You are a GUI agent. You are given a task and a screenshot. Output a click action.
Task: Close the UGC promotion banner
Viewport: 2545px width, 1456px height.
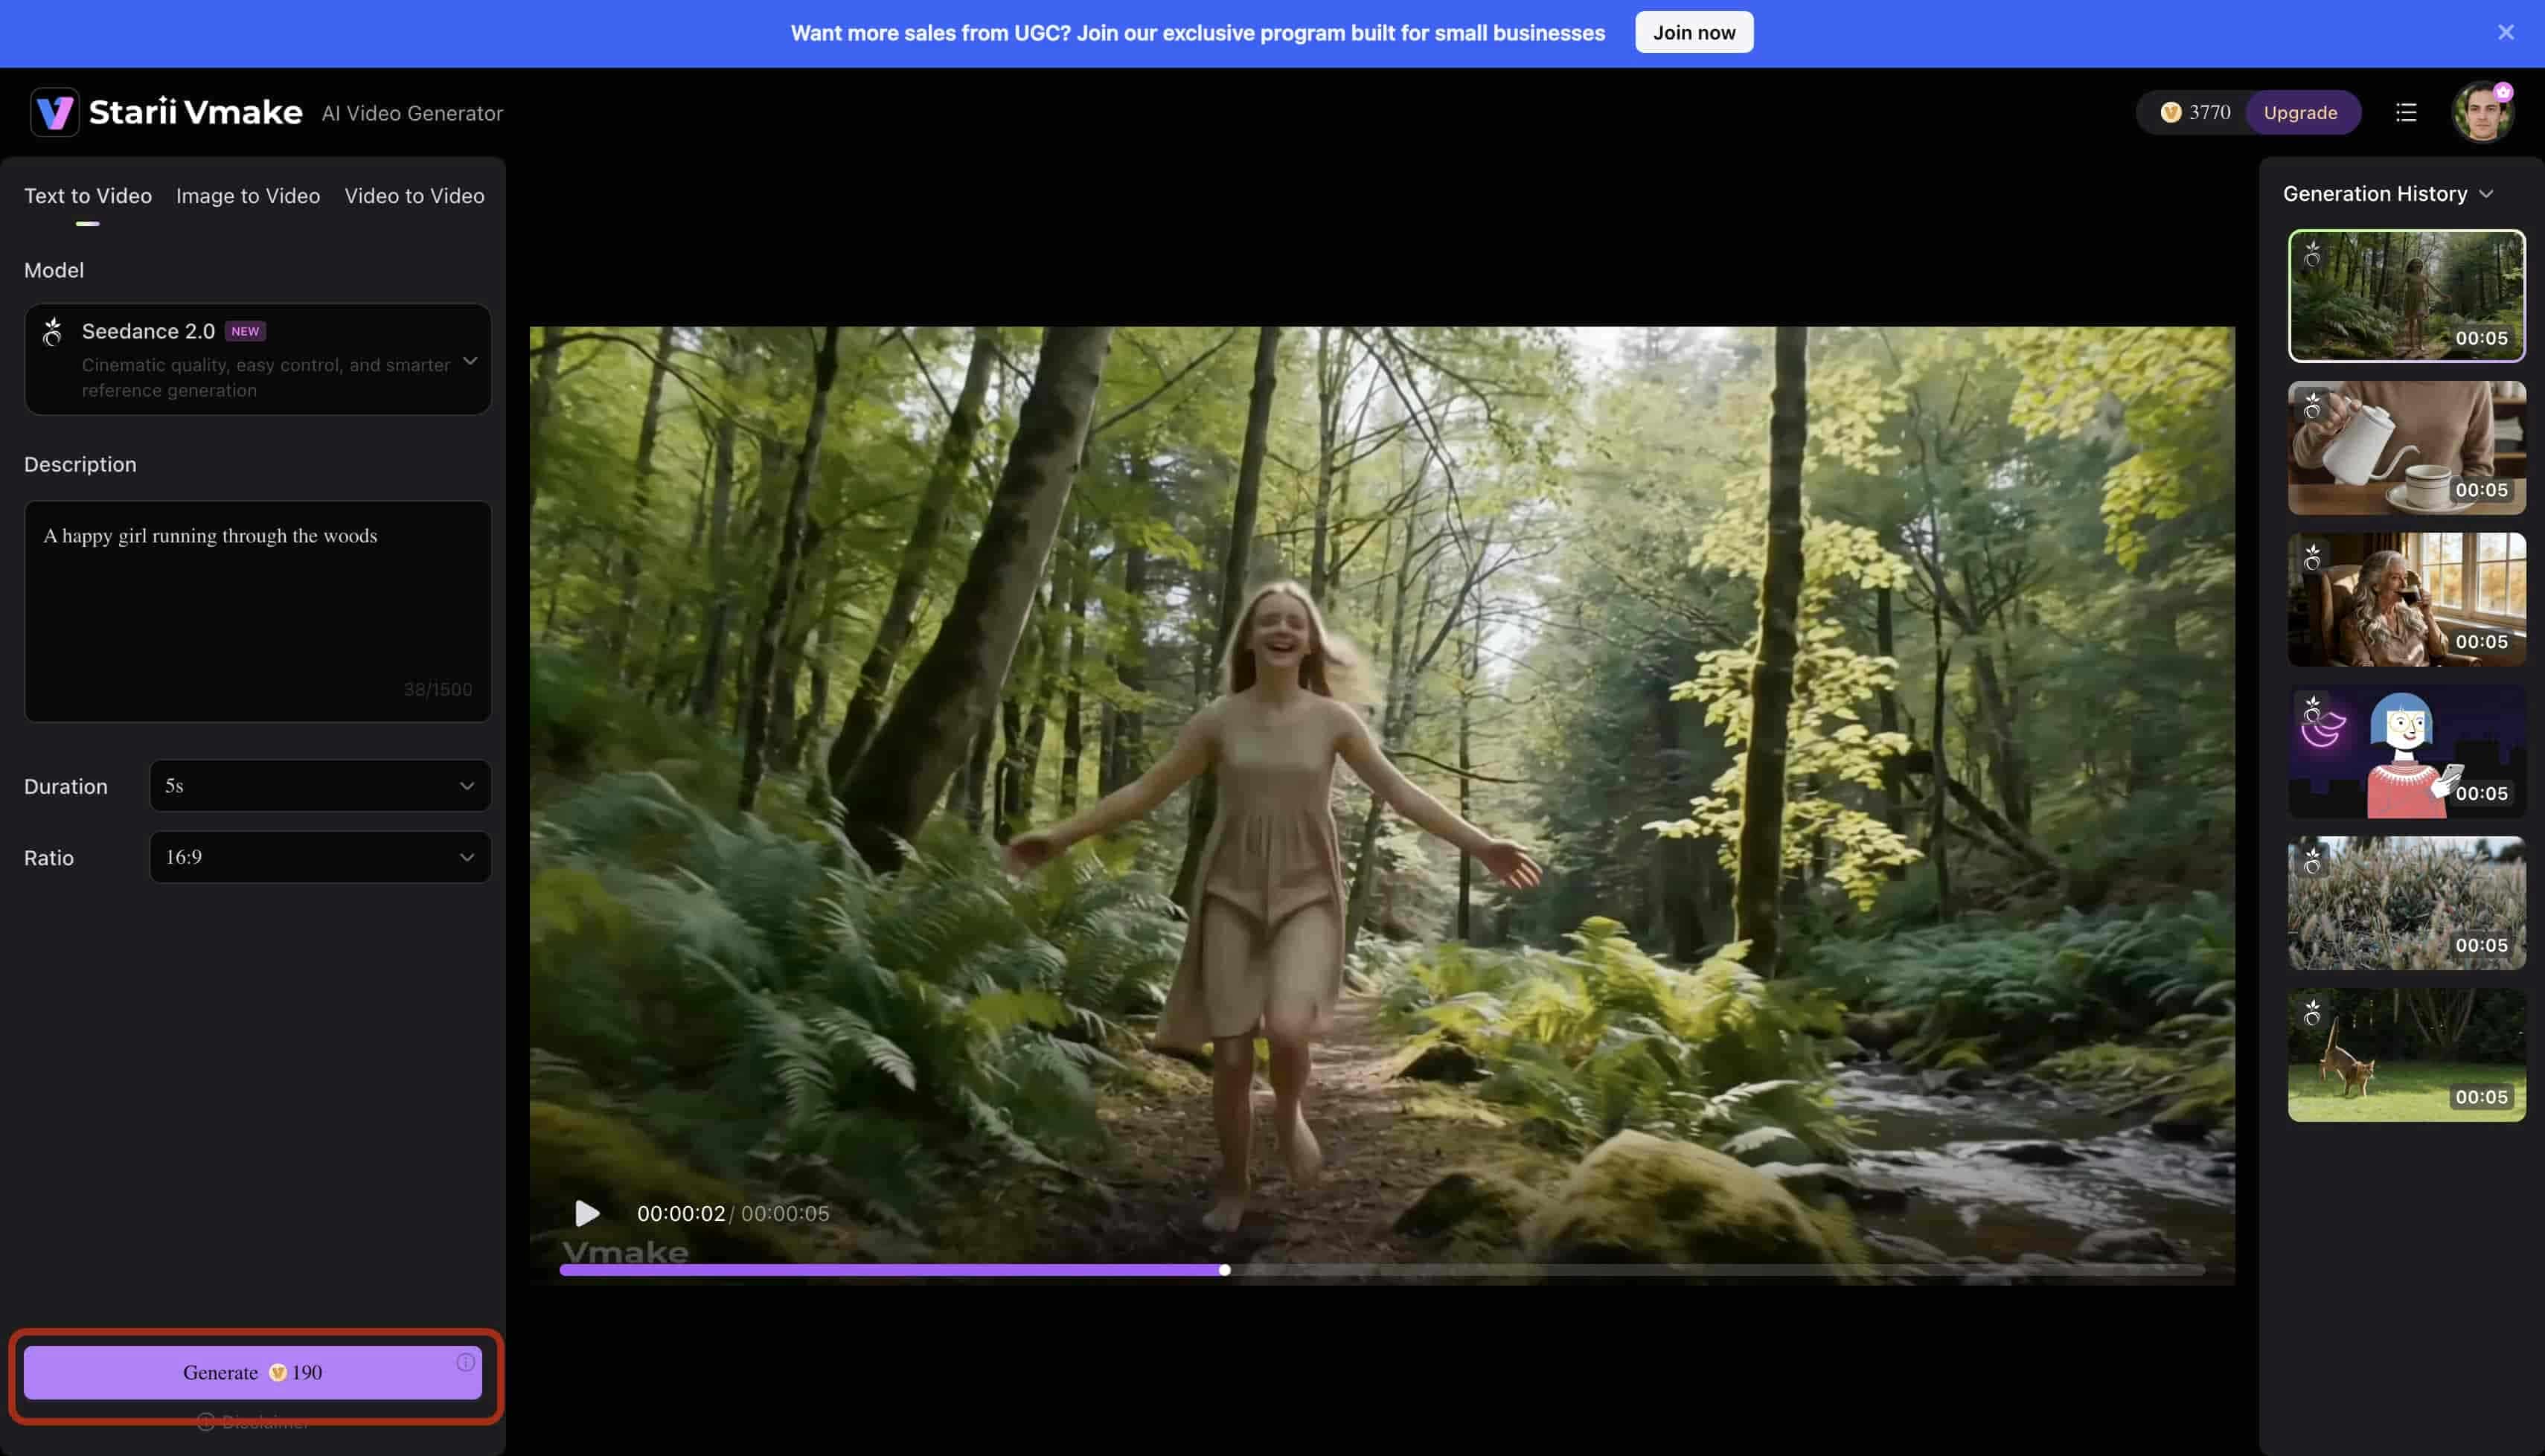click(2505, 32)
